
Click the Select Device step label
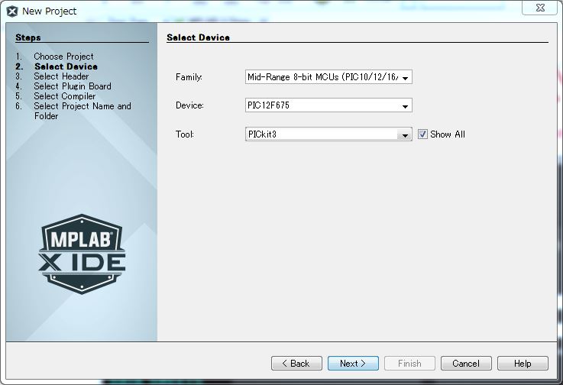point(66,66)
